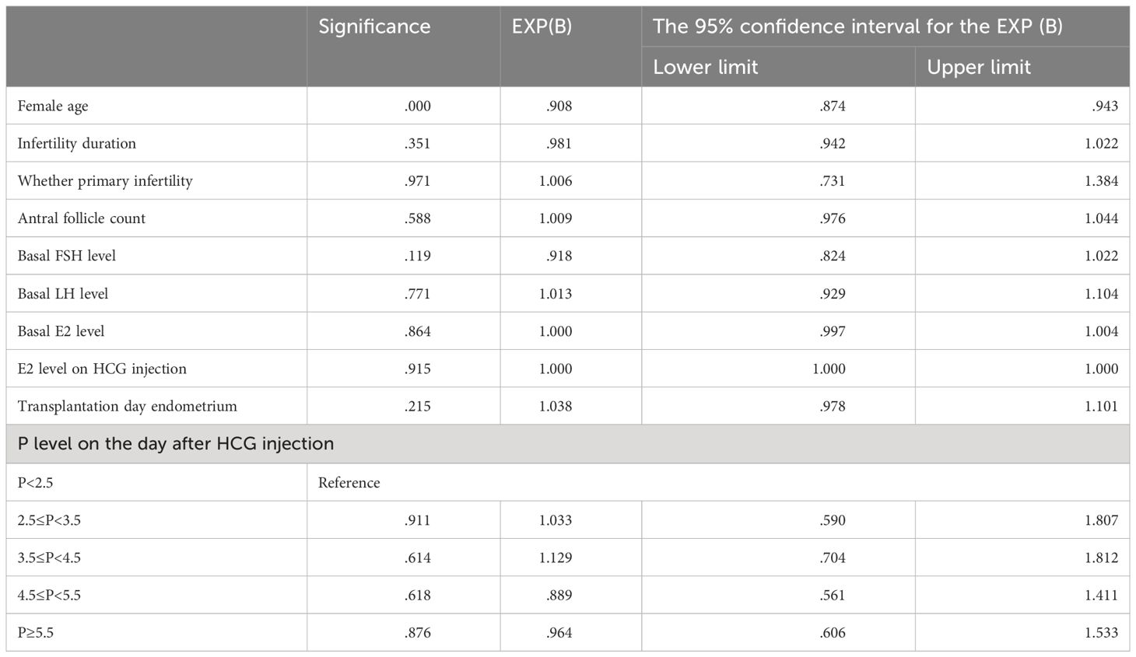Click E2 level on HCG injection label
This screenshot has width=1136, height=657.
102,369
